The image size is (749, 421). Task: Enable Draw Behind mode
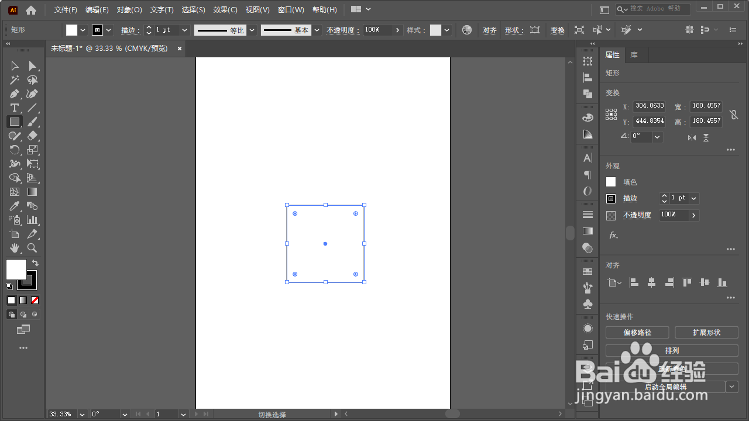[x=23, y=314]
